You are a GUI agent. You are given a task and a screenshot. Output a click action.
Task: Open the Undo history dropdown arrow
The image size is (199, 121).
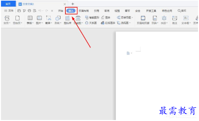[43, 11]
